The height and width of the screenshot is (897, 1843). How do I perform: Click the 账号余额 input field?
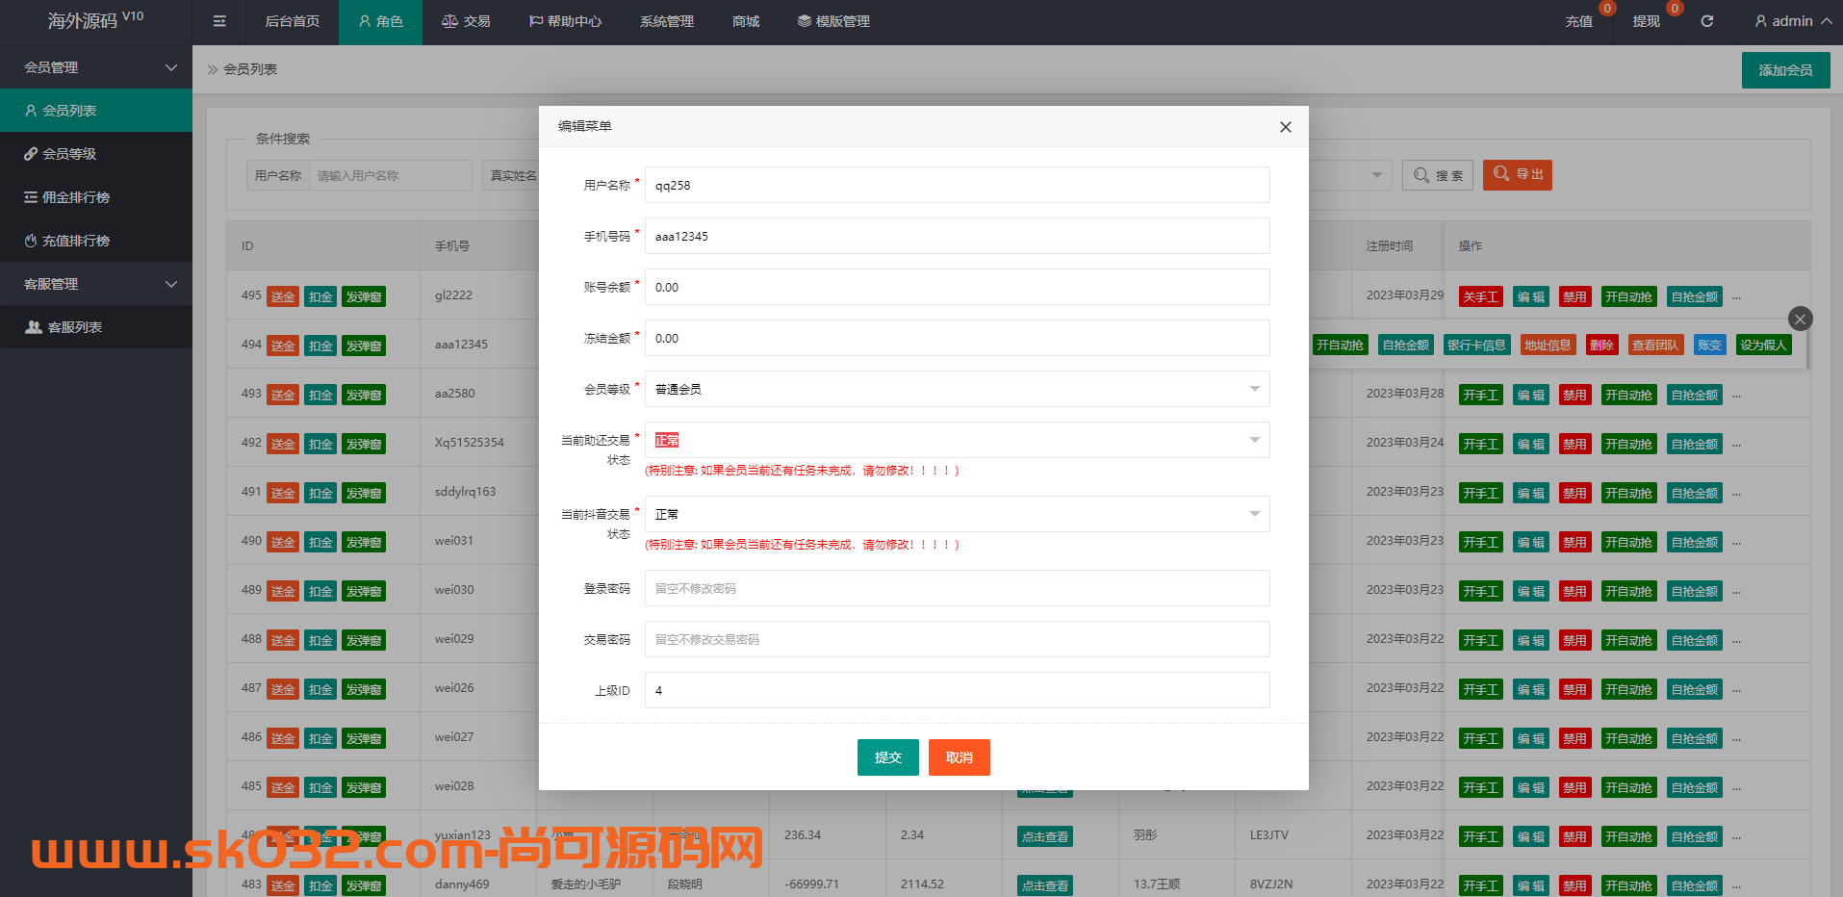point(957,287)
